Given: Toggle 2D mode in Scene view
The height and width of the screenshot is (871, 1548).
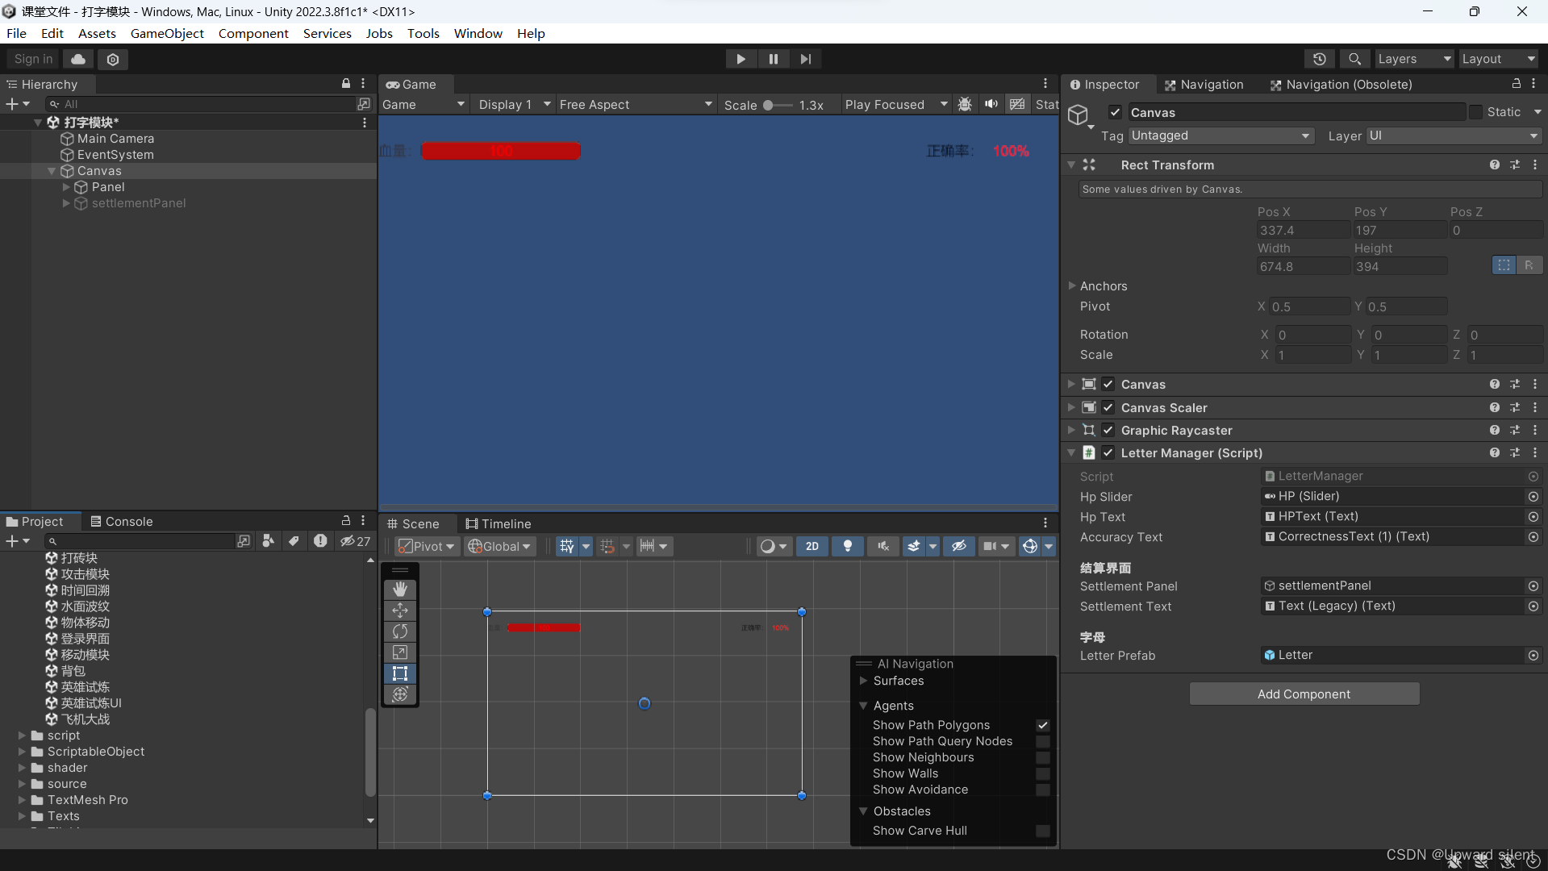Looking at the screenshot, I should tap(812, 546).
